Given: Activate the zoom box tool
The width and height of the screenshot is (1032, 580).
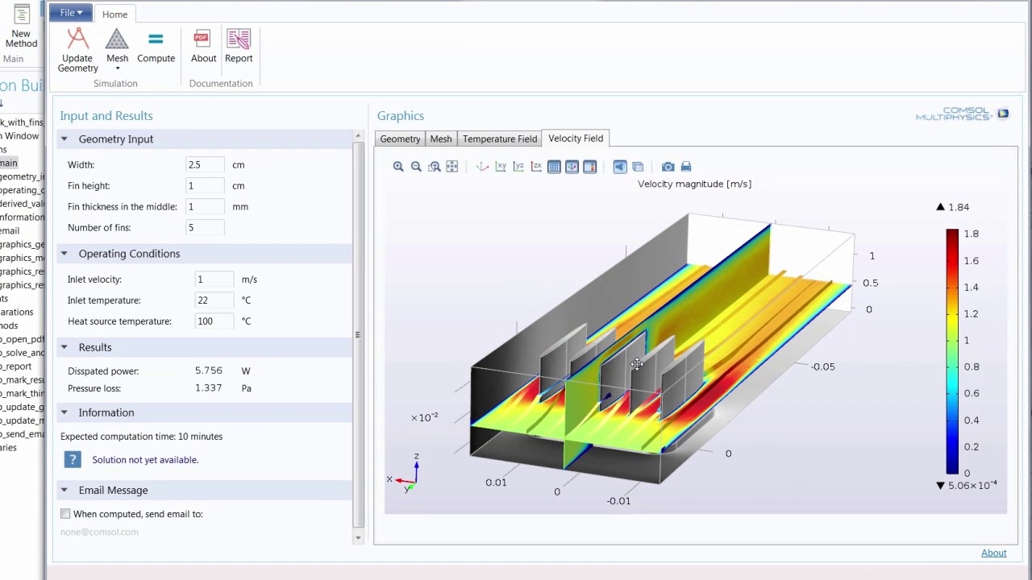Looking at the screenshot, I should click(x=434, y=167).
